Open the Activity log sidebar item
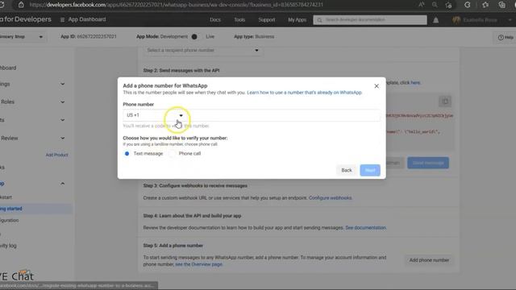The height and width of the screenshot is (290, 516). (x=8, y=246)
